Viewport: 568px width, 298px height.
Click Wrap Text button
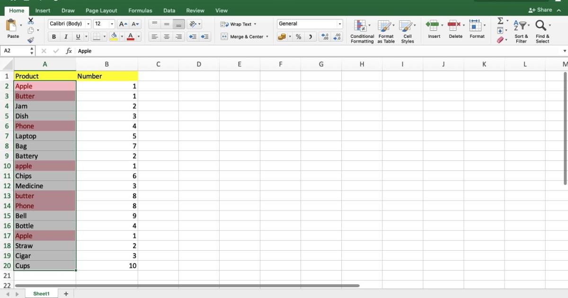(x=239, y=24)
